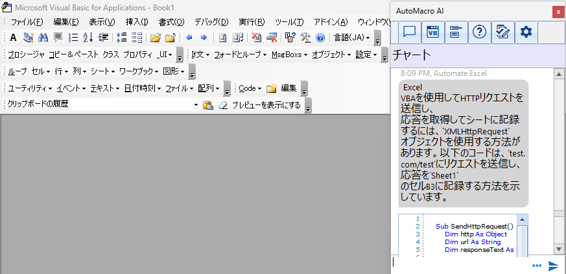
Task: Open the MsgBoxs dropdown
Action: (x=290, y=55)
